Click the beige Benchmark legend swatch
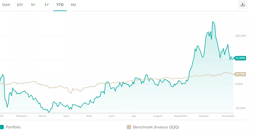The image size is (253, 134). click(129, 127)
